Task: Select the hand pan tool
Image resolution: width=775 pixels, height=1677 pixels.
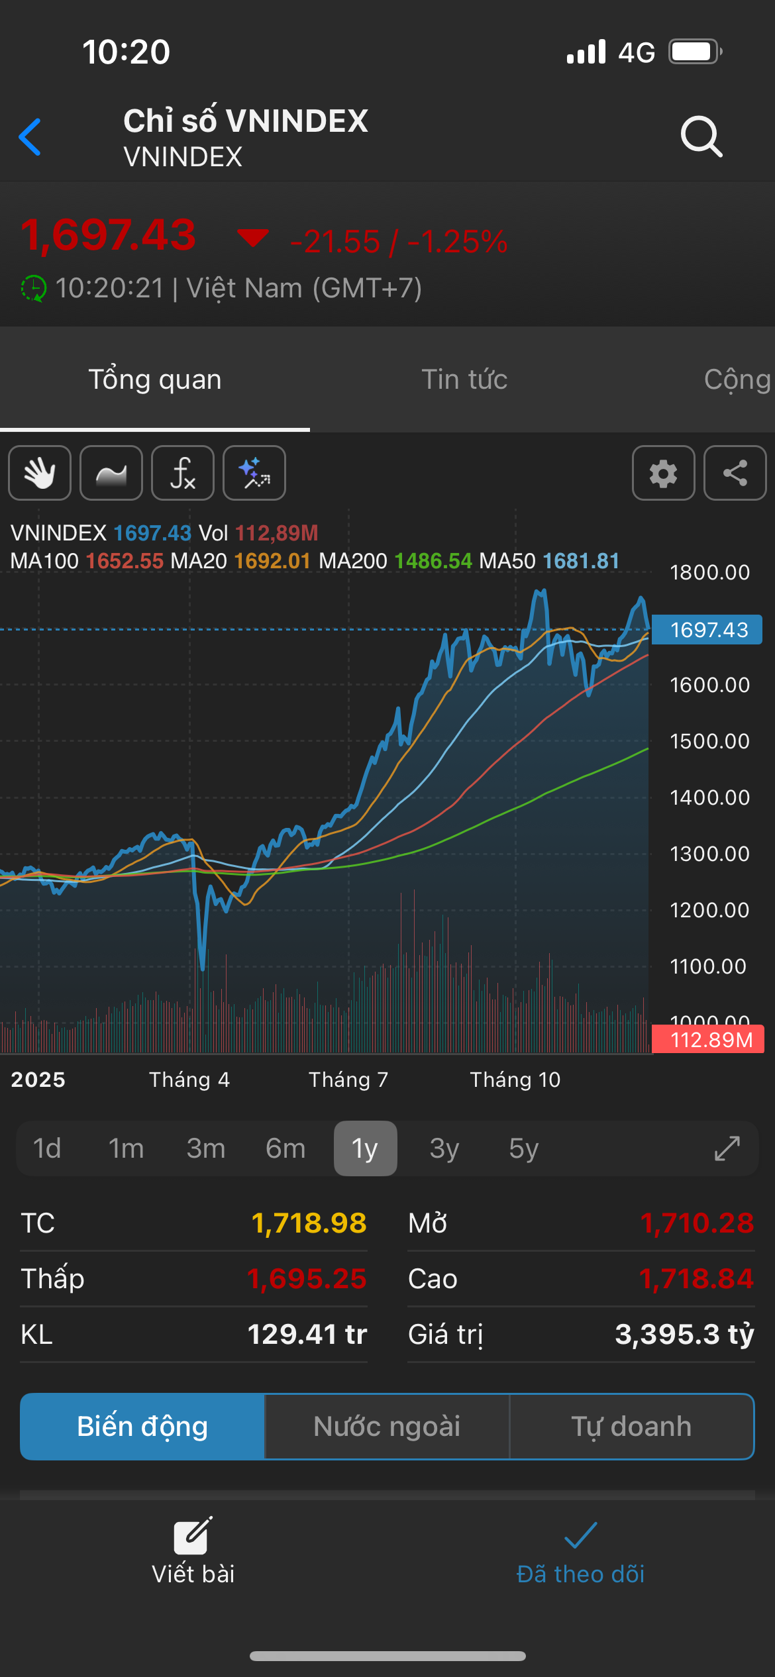Action: point(40,473)
